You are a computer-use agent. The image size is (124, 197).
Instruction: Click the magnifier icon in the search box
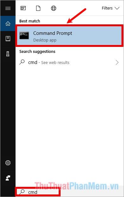tap(22, 192)
